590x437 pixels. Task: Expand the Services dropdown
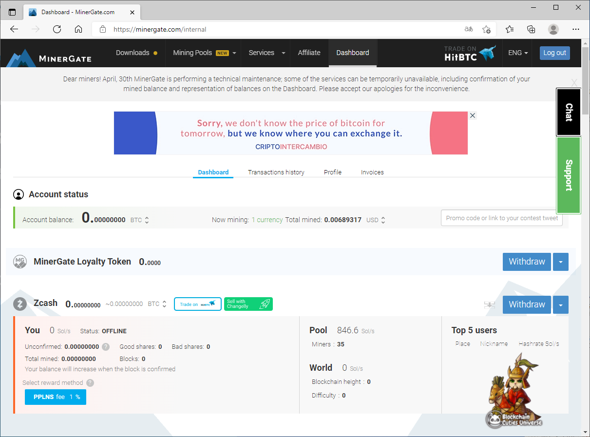(x=266, y=53)
